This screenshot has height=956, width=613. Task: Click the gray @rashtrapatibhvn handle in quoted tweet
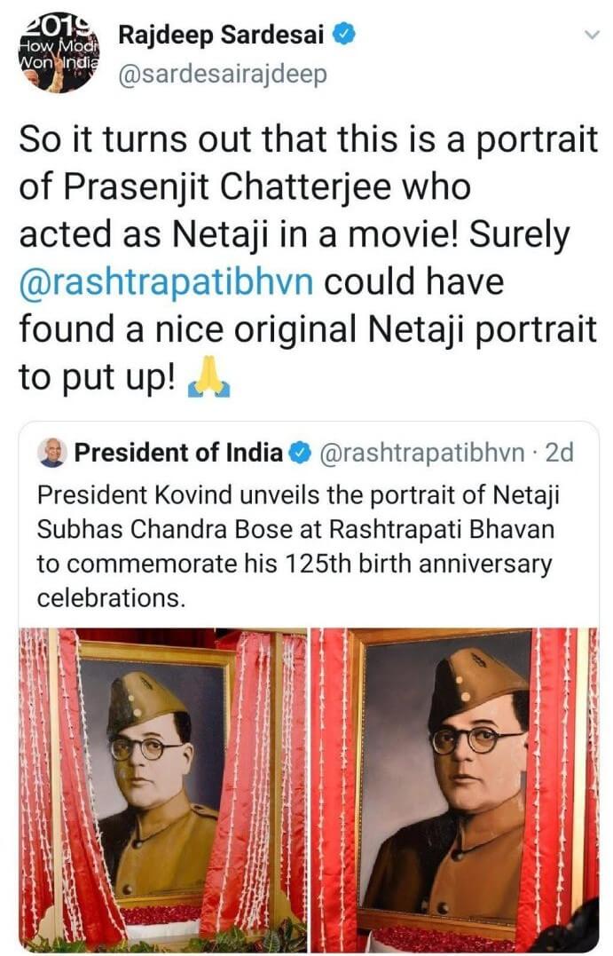point(420,453)
